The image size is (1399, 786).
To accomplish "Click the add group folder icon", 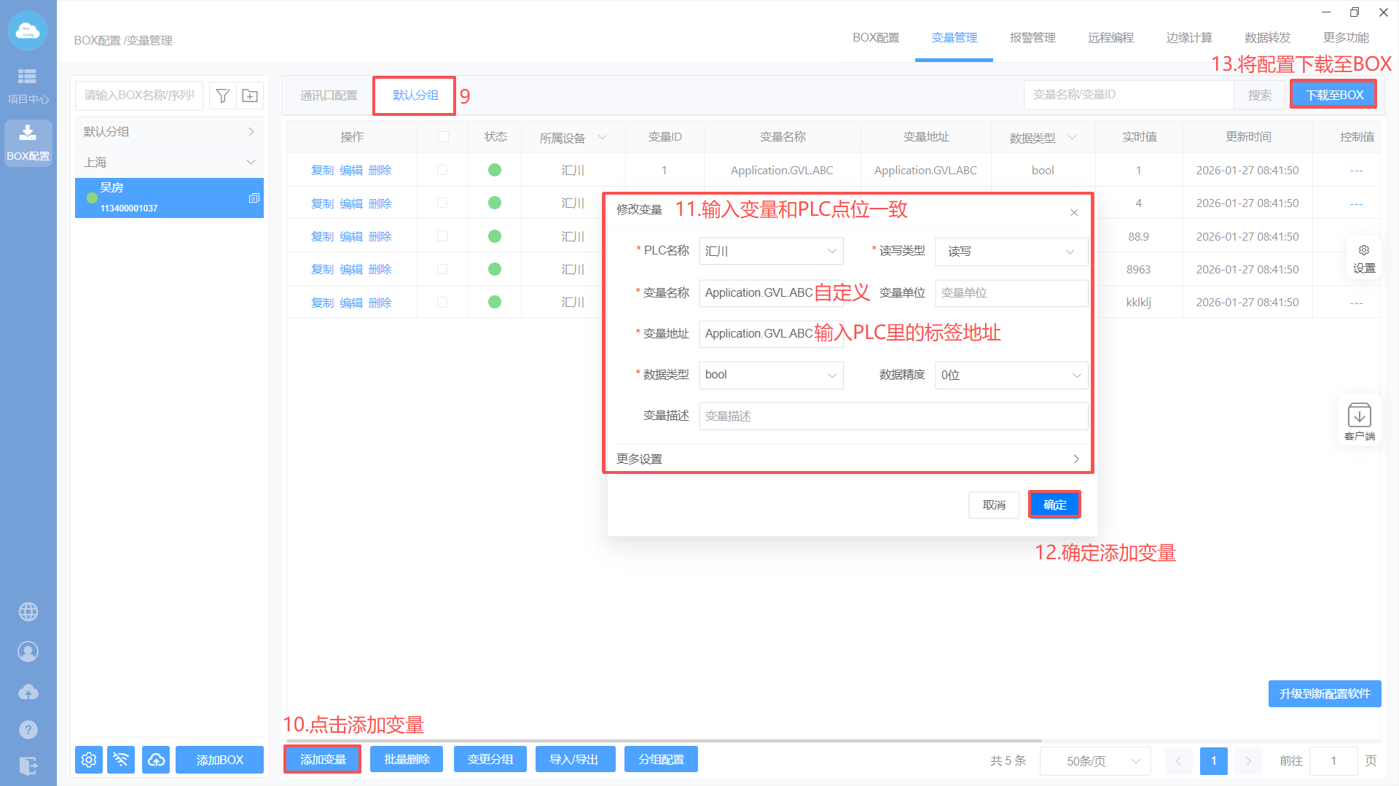I will 250,96.
